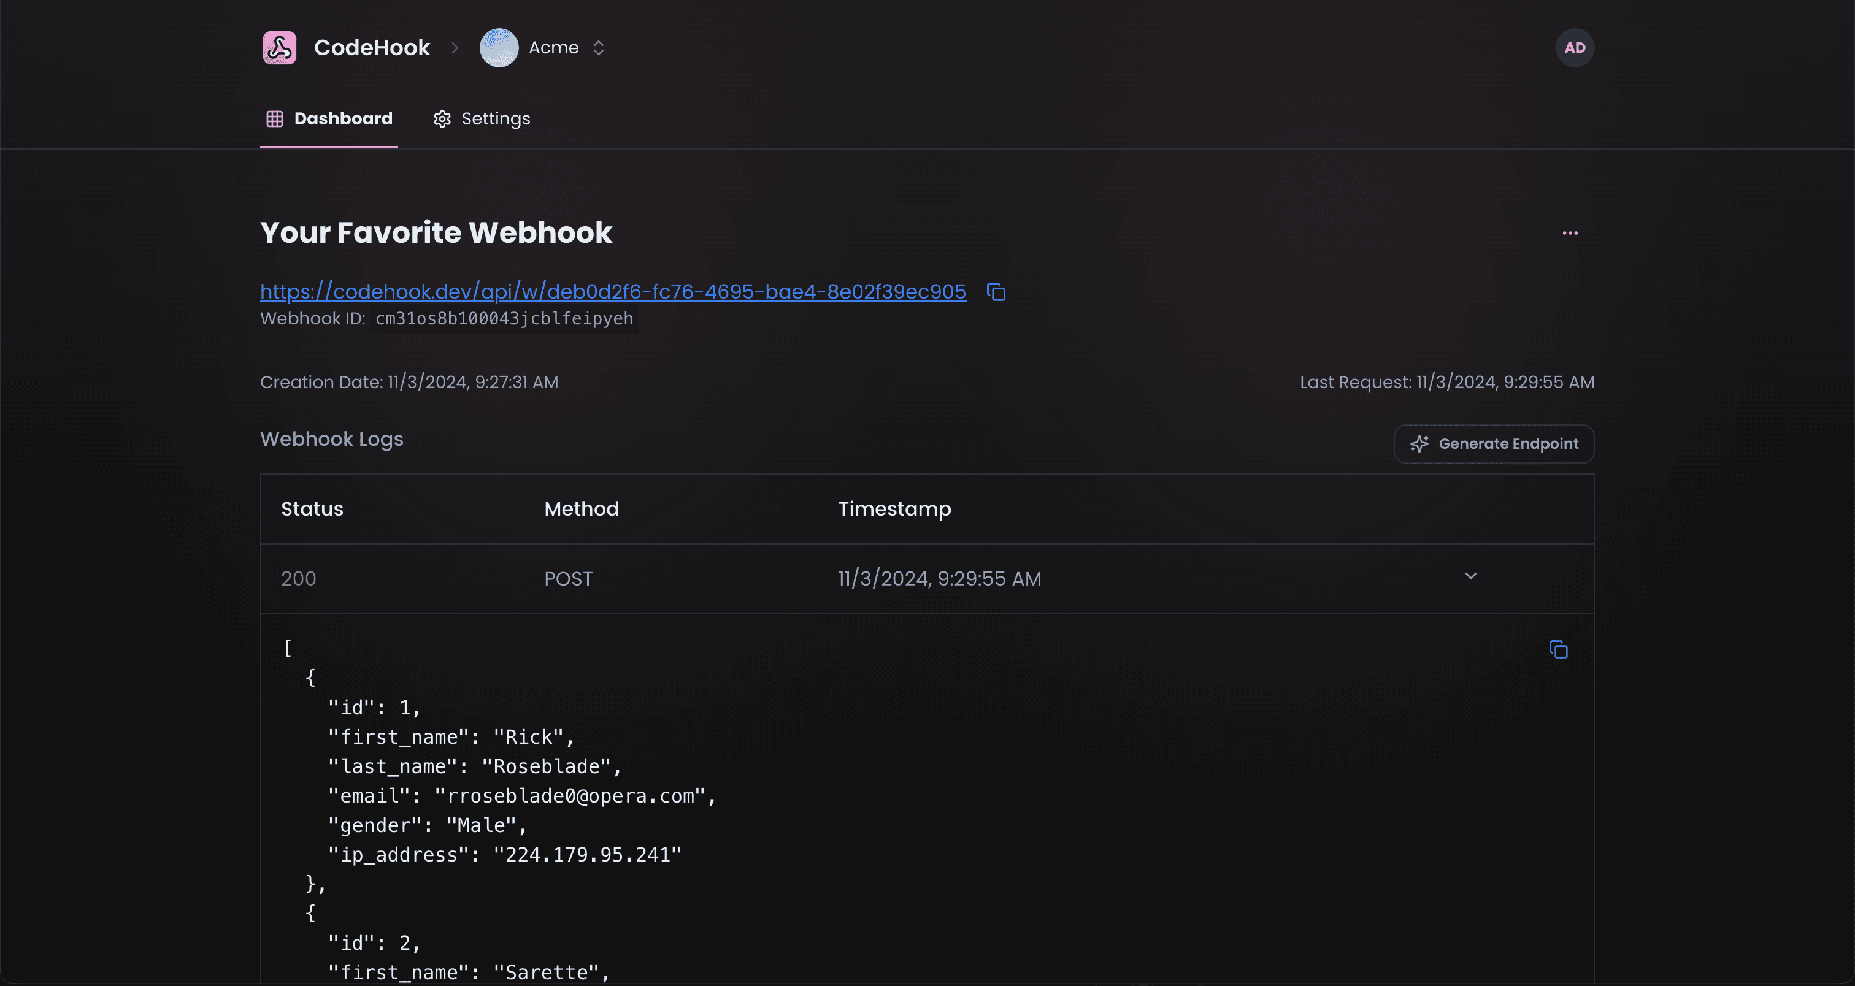The image size is (1855, 986).
Task: Click the Dashboard grid icon
Action: pyautogui.click(x=274, y=119)
